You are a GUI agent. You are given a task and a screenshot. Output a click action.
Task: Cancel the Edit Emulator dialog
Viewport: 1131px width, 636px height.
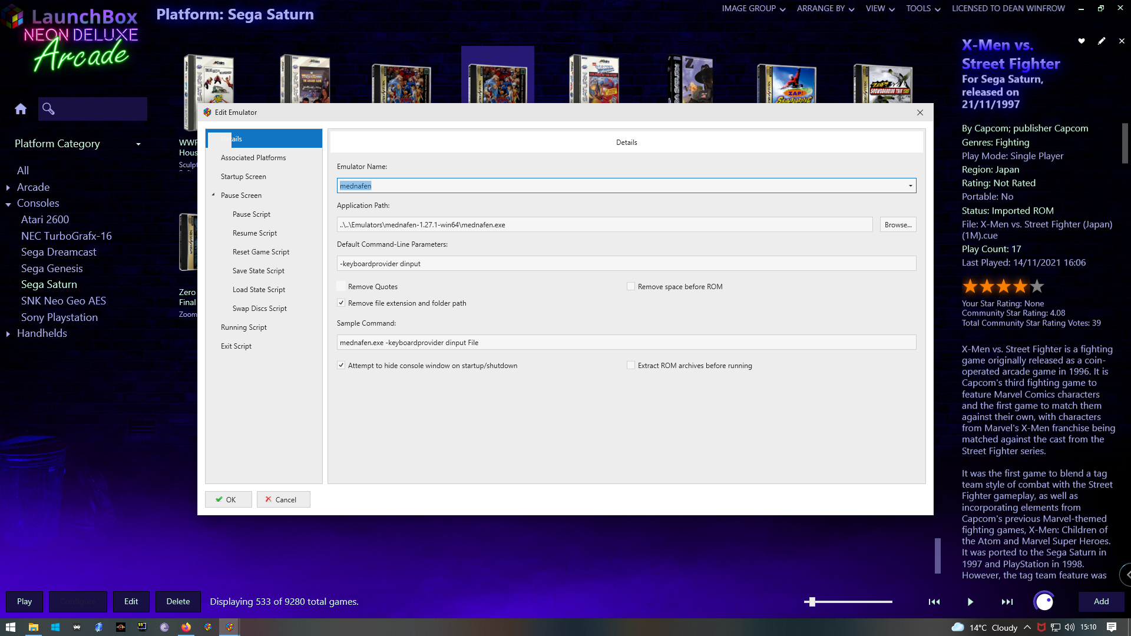pyautogui.click(x=283, y=499)
